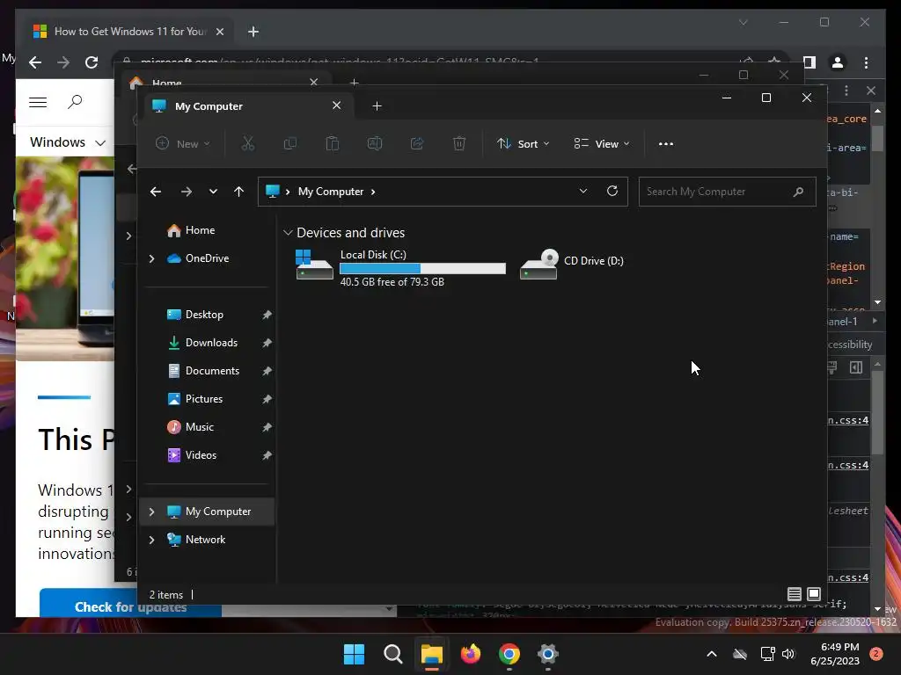This screenshot has height=675, width=901.
Task: Select the CD Drive (D:) icon
Action: tap(539, 265)
